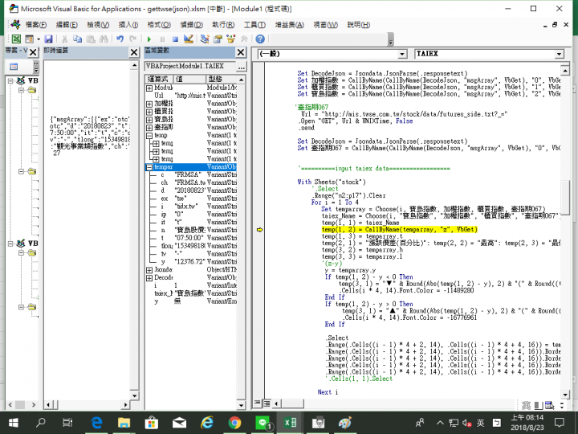Click the Toolbox hammer-wrench icon

coord(244,39)
